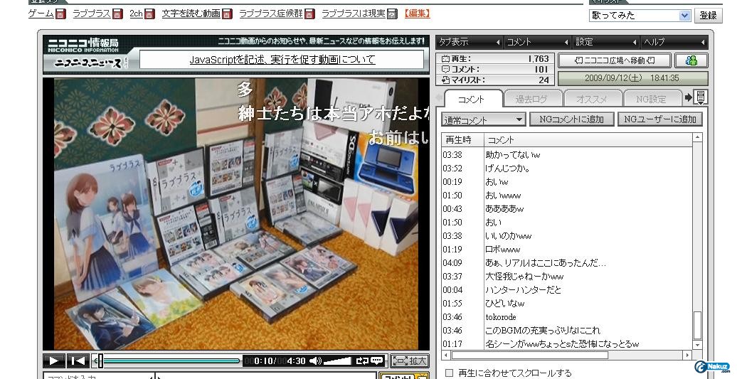Click gray question icon beside ラブプラスは現実 tag
Image resolution: width=737 pixels, height=379 pixels.
click(x=392, y=14)
